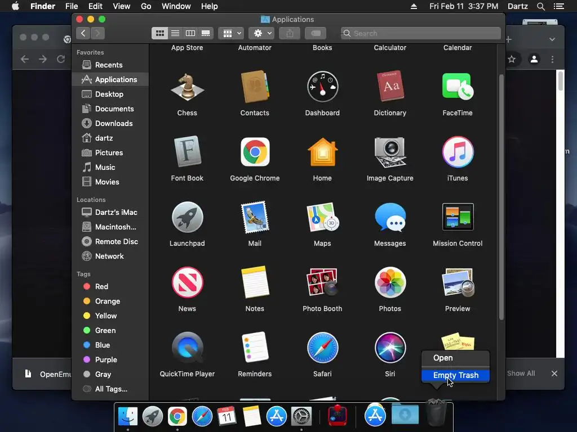Image resolution: width=577 pixels, height=432 pixels.
Task: Open the Dashboard app icon
Action: (322, 87)
